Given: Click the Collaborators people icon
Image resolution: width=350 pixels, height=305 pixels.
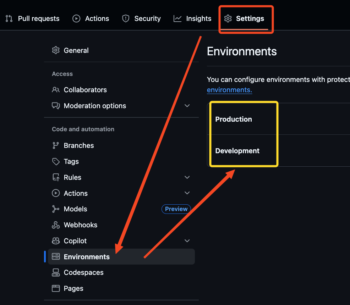Looking at the screenshot, I should (56, 90).
